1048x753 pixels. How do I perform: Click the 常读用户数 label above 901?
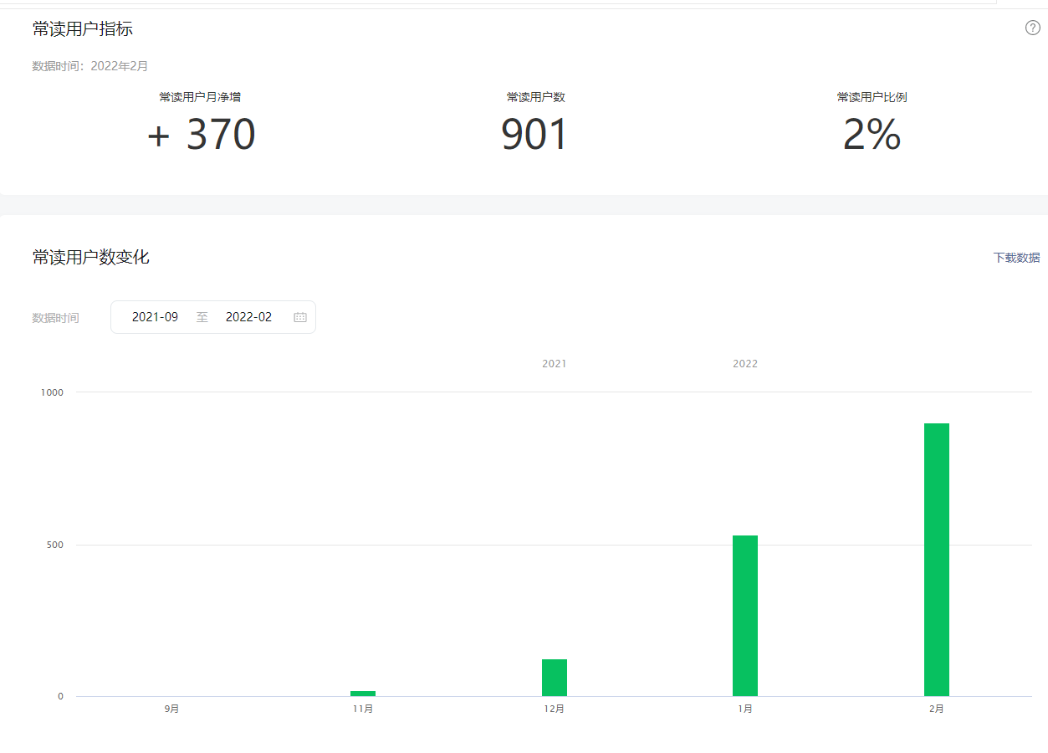click(x=535, y=97)
